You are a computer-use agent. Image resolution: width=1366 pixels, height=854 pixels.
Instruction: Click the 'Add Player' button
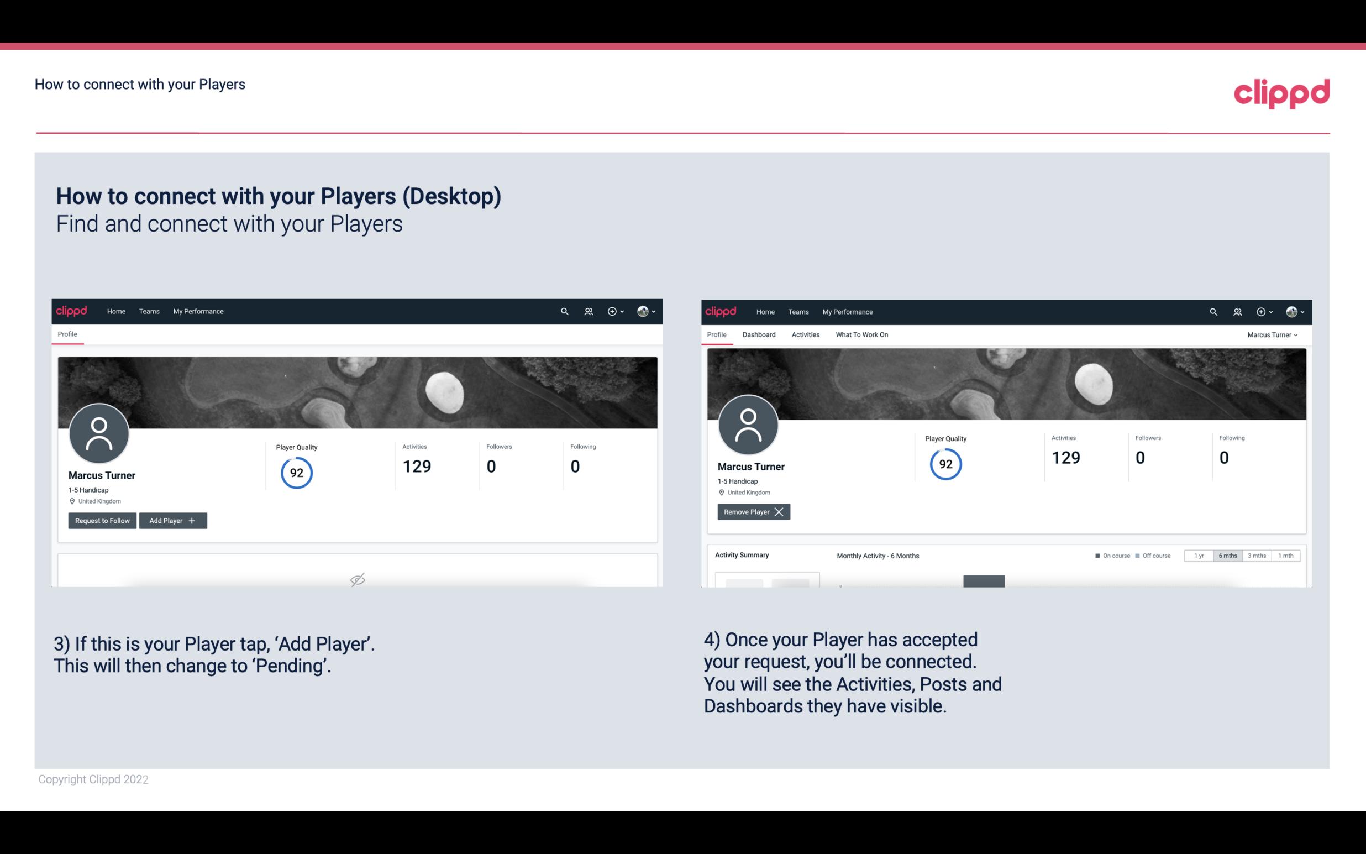pos(173,521)
